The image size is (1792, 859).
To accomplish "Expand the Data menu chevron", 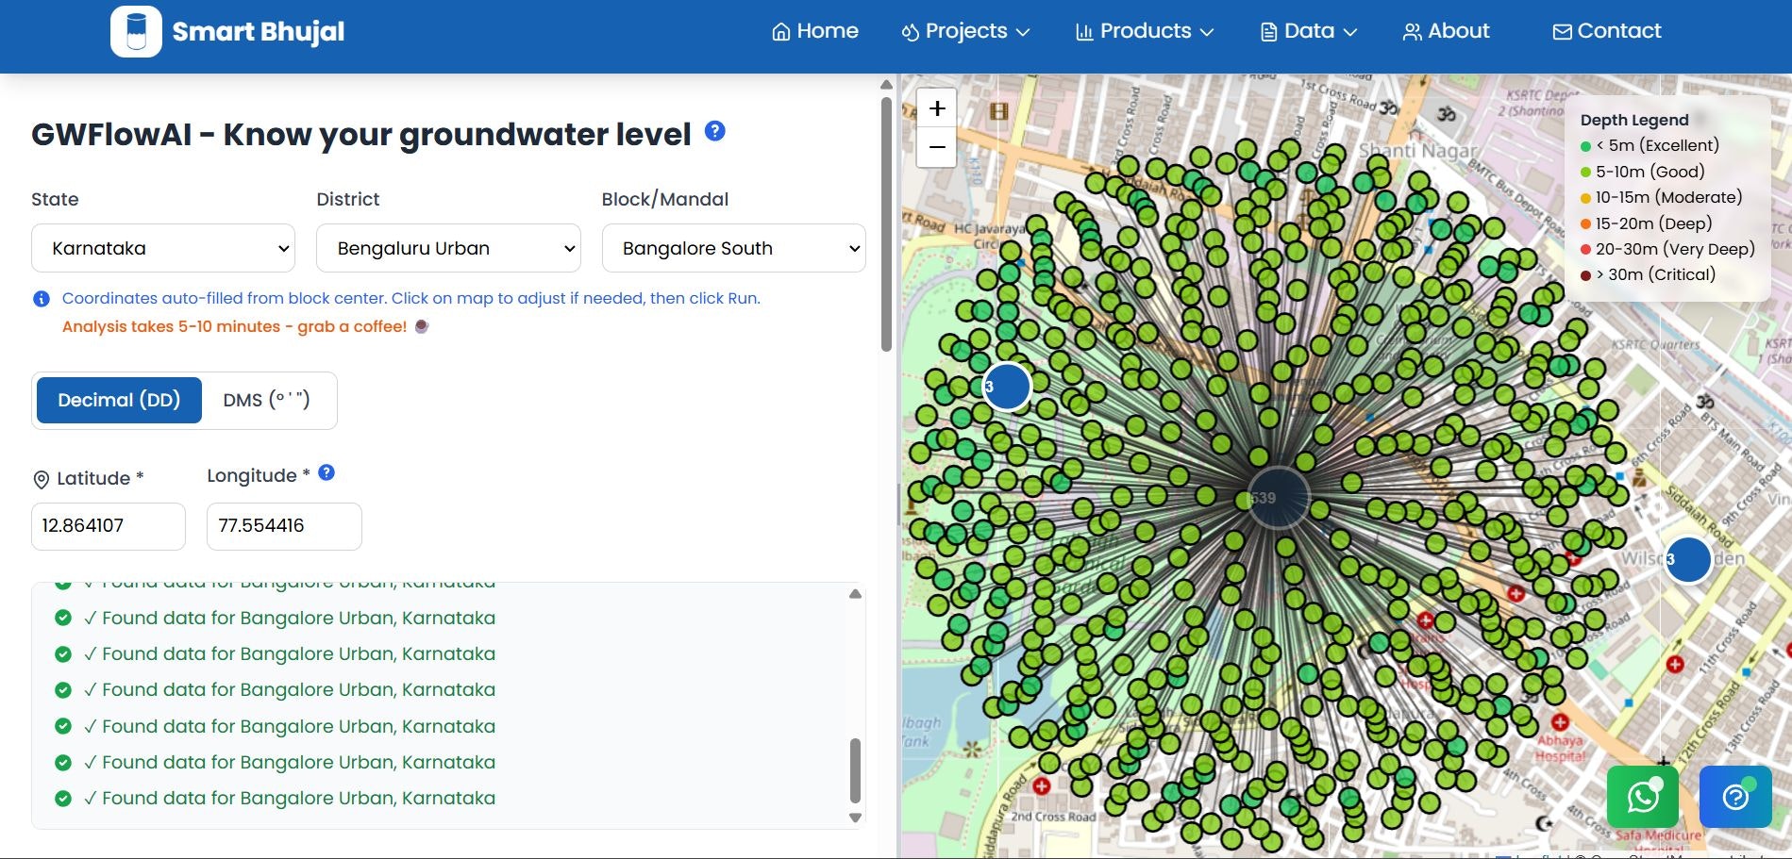I will pyautogui.click(x=1350, y=32).
